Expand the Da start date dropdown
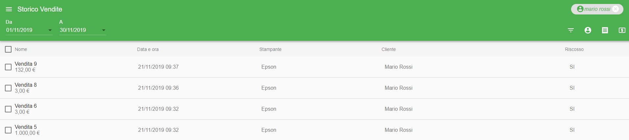This screenshot has height=140, width=629. [x=50, y=30]
